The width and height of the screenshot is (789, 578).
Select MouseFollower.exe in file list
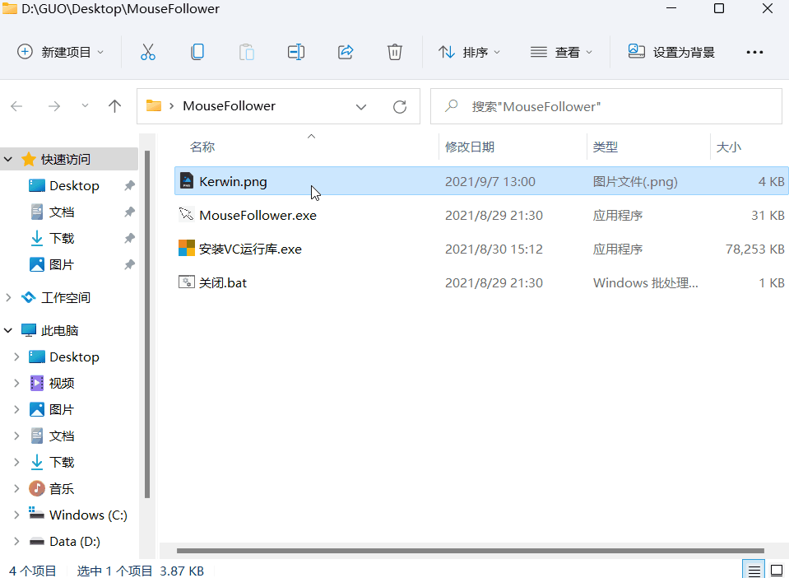(x=258, y=215)
